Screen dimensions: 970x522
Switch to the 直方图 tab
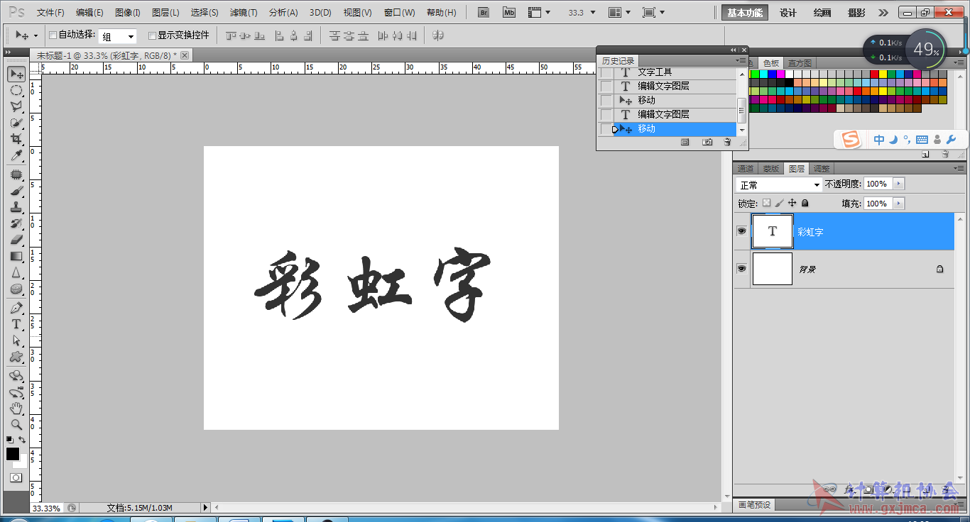[x=800, y=63]
